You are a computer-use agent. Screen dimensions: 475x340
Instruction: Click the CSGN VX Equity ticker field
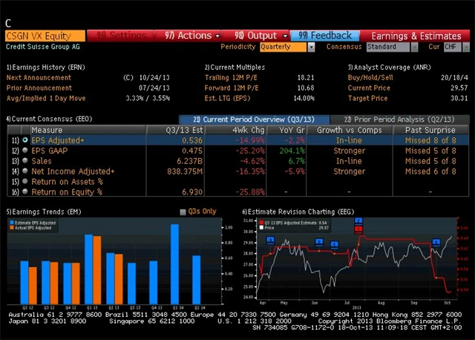[45, 35]
